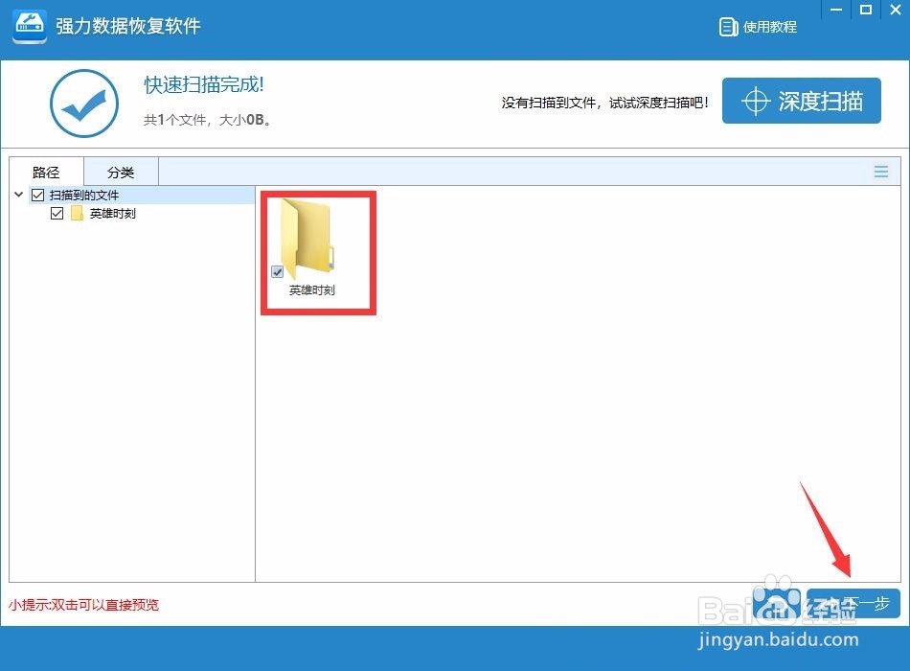This screenshot has height=671, width=910.
Task: Select the 路径 tab
Action: coord(45,172)
